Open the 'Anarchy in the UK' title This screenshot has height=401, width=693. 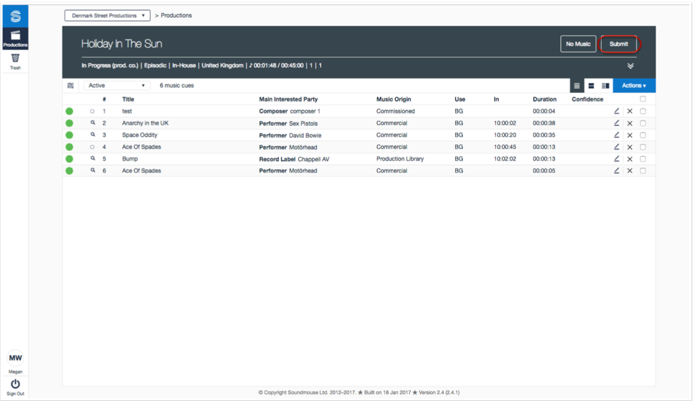click(x=145, y=123)
